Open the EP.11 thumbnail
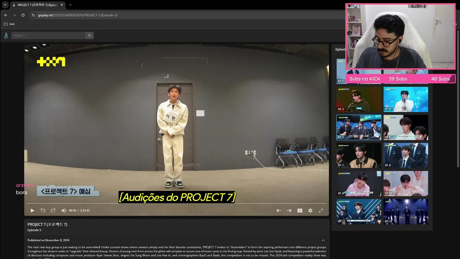The height and width of the screenshot is (259, 460). (359, 212)
